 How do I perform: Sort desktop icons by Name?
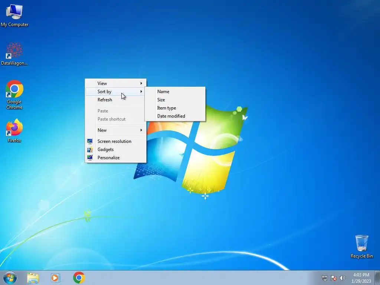point(175,92)
